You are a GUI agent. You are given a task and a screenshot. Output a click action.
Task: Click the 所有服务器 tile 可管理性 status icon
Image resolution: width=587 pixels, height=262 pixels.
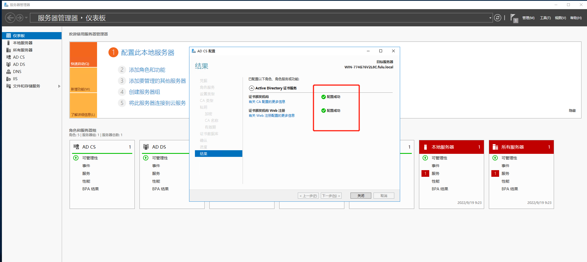coord(495,158)
